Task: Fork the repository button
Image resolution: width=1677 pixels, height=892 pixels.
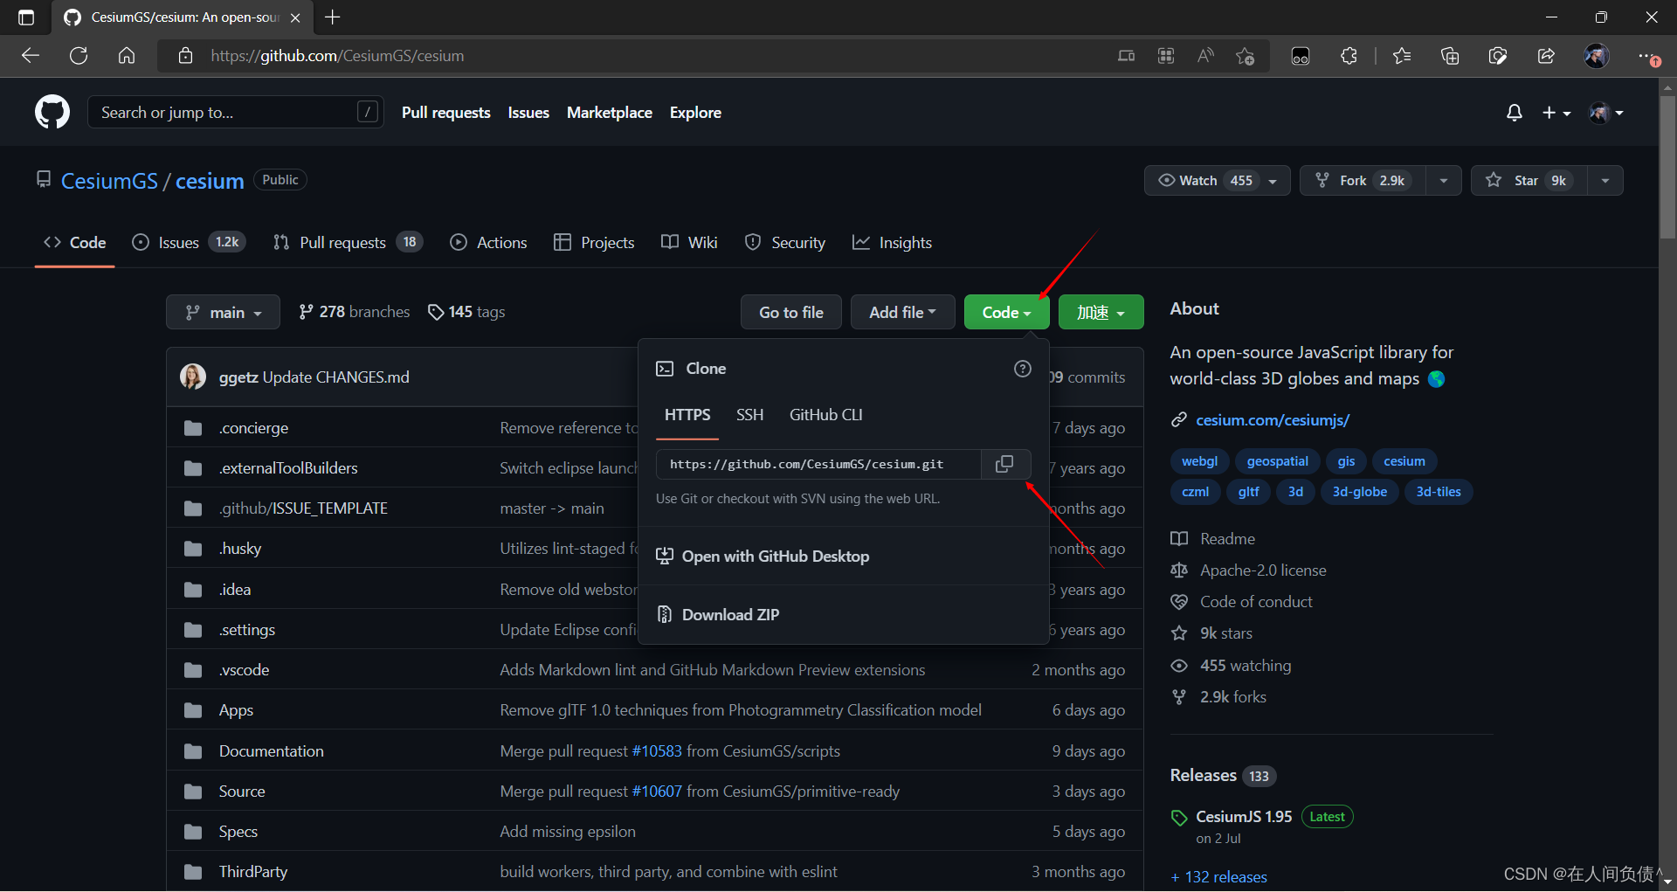Action: point(1363,180)
